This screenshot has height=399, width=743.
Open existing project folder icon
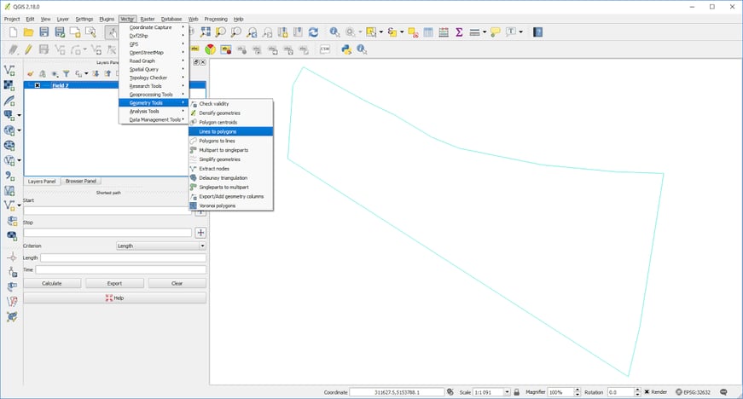pos(28,32)
